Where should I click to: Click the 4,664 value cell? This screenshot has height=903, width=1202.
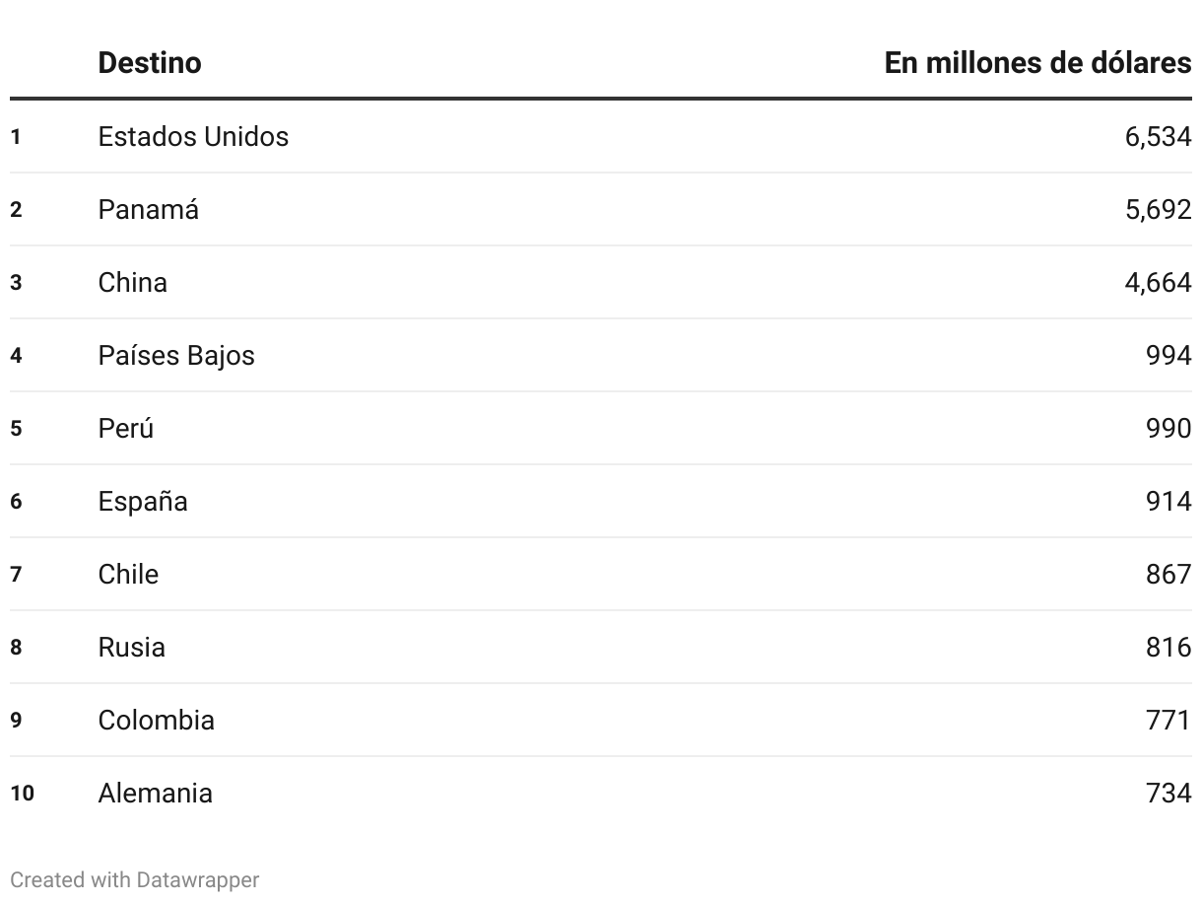click(1158, 282)
